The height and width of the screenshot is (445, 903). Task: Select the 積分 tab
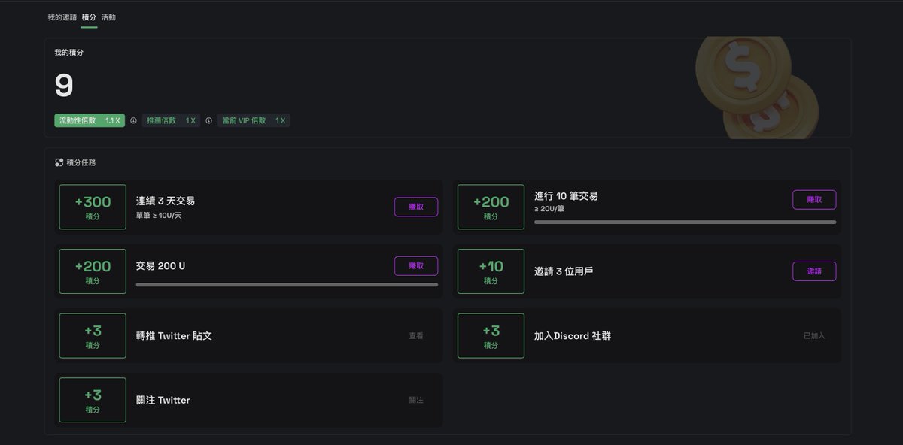click(89, 17)
